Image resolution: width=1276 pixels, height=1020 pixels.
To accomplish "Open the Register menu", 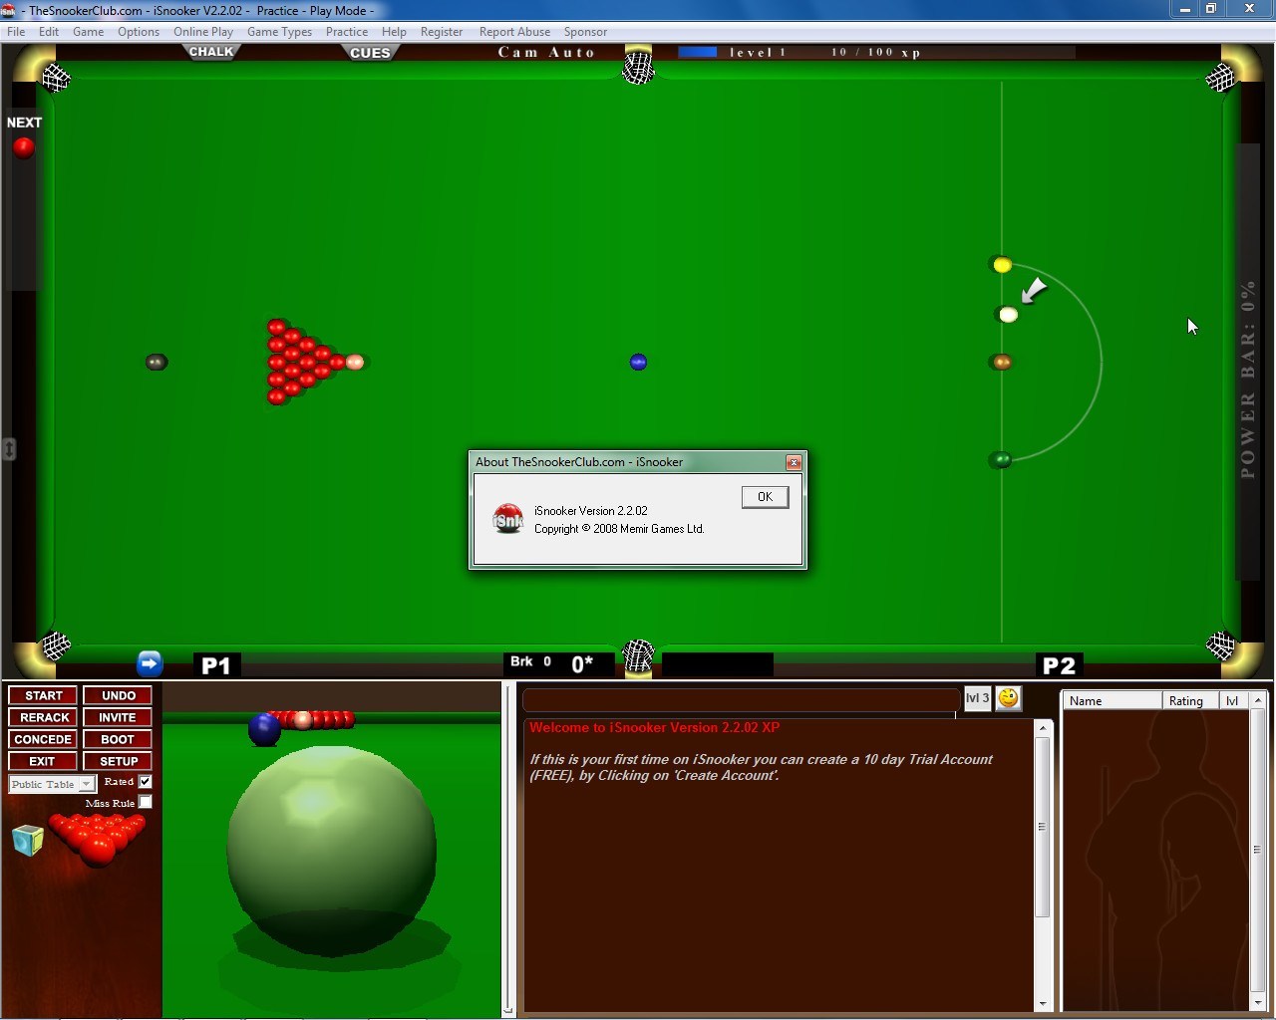I will point(442,32).
